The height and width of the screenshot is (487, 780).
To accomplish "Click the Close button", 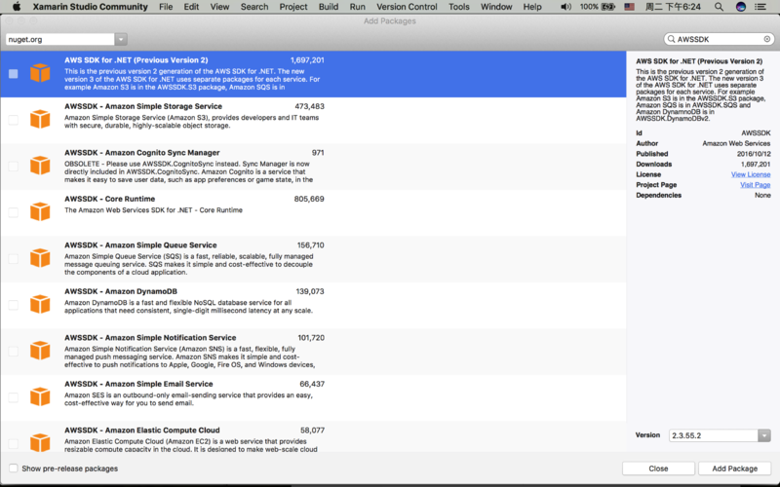I will pos(658,468).
